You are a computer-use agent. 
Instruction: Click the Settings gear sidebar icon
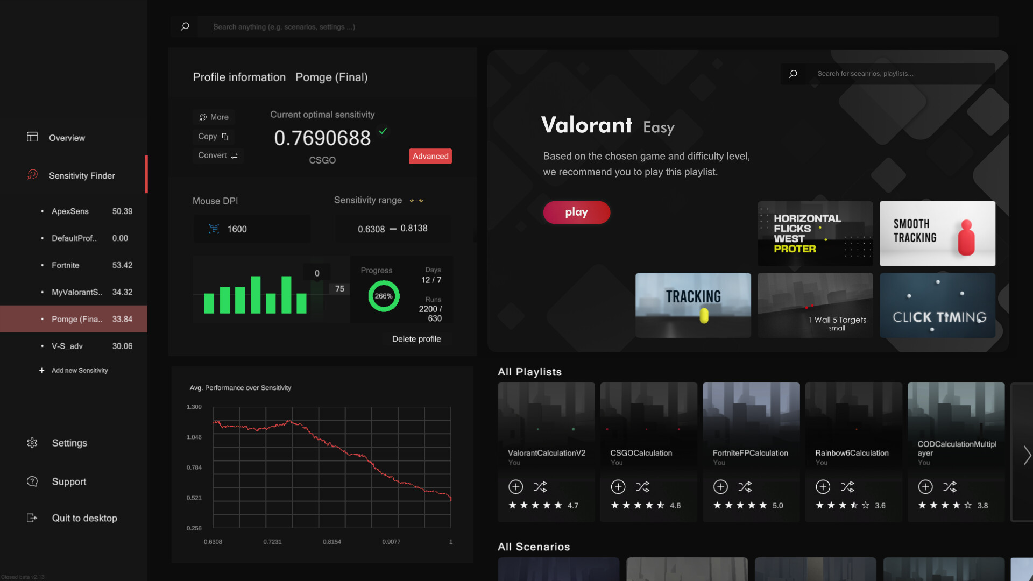point(32,443)
